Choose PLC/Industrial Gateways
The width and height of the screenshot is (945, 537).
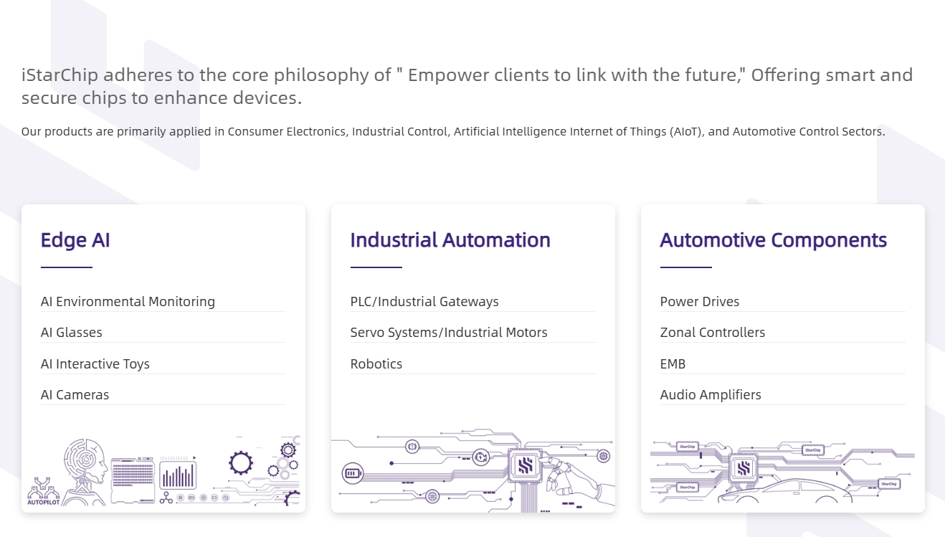tap(424, 302)
